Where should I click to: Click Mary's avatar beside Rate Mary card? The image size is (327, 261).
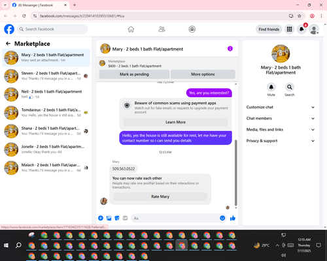pyautogui.click(x=104, y=201)
